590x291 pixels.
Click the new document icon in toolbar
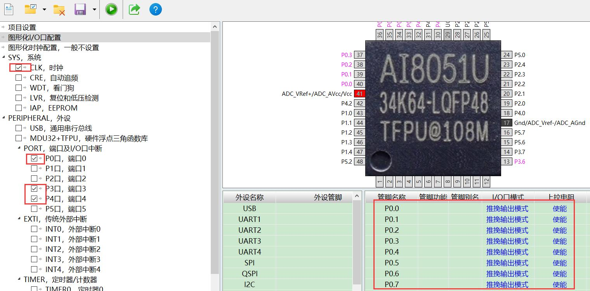click(x=9, y=9)
